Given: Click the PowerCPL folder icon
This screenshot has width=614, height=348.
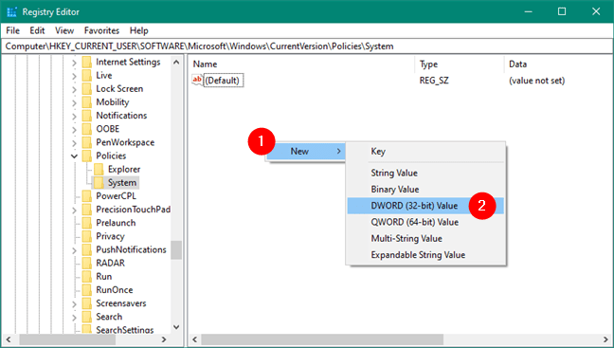Looking at the screenshot, I should [87, 196].
